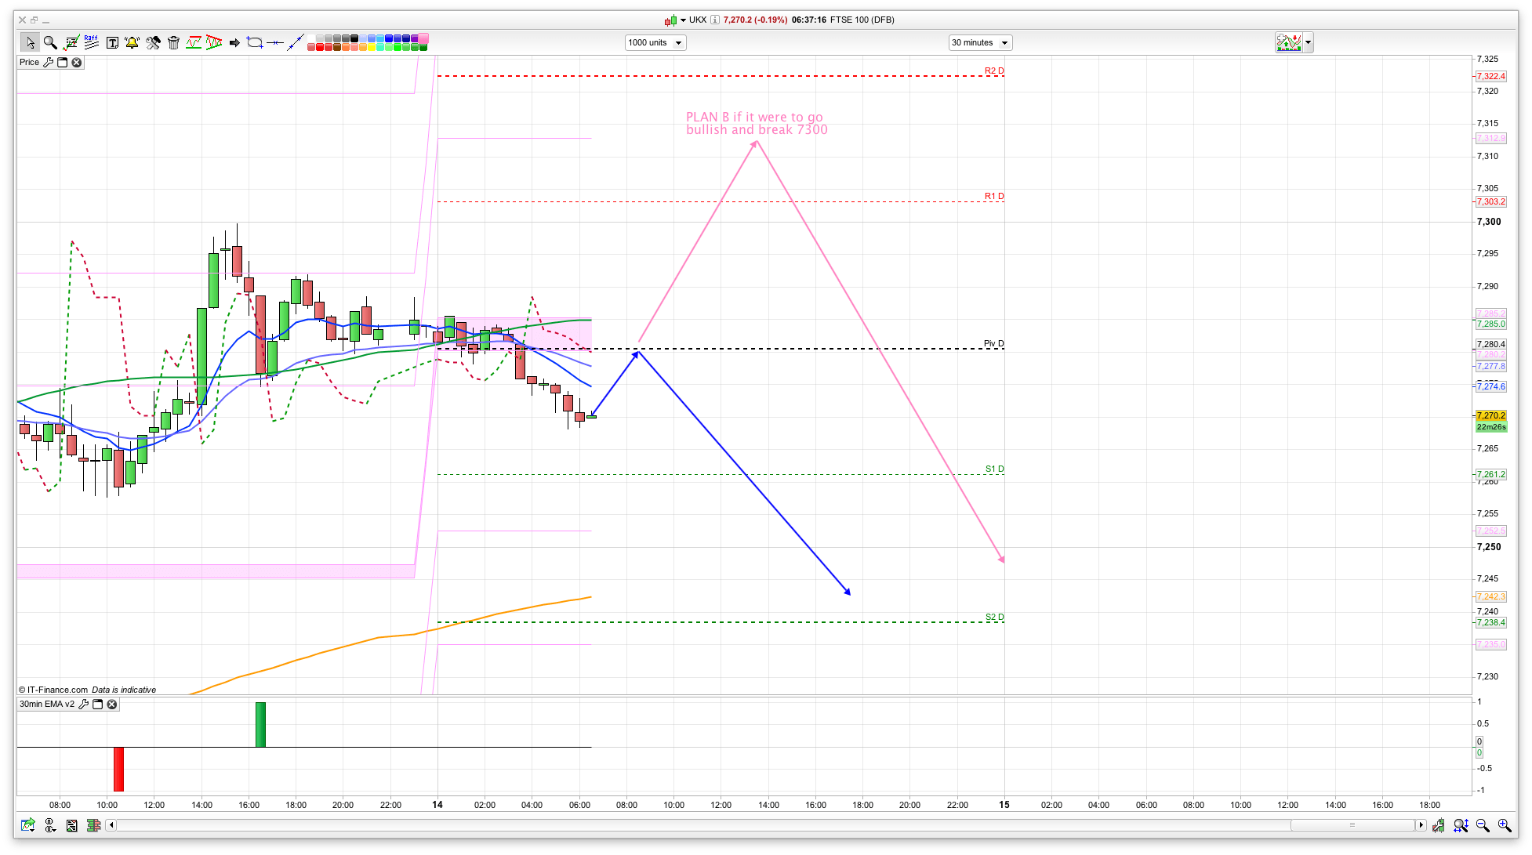This screenshot has width=1532, height=855.
Task: Open Price settings wrench
Action: click(49, 63)
